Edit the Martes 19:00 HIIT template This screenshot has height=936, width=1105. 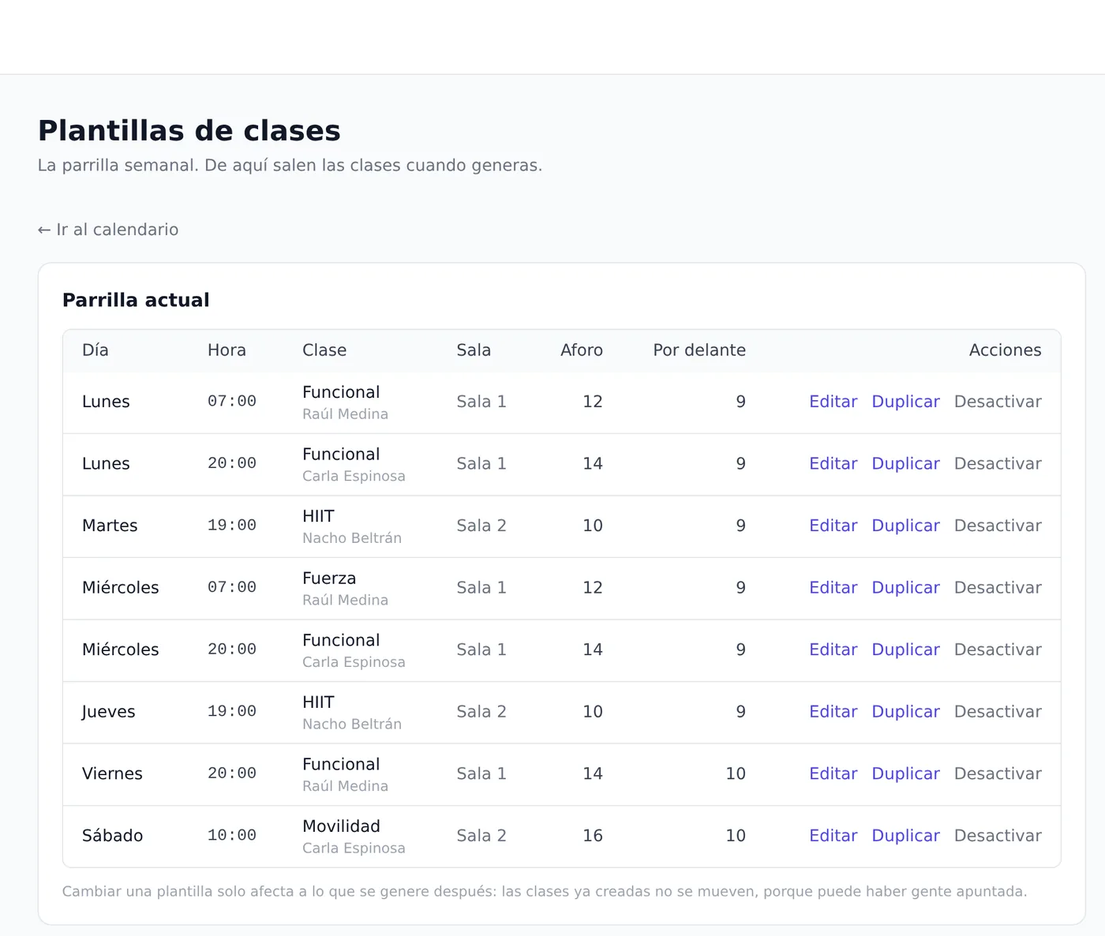833,526
